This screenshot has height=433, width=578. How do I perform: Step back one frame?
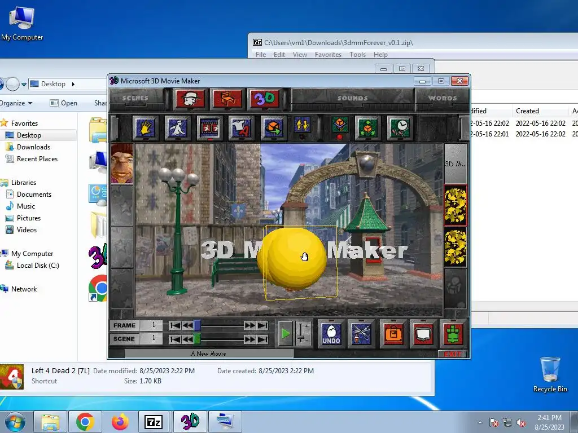point(187,325)
